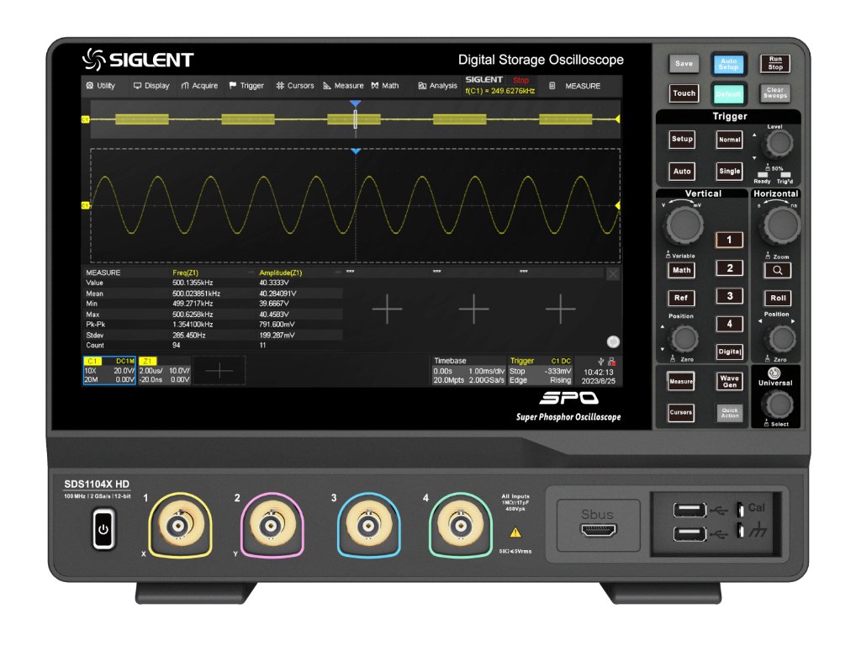
Task: Click the C1 channel offset tag on waveform
Action: (x=86, y=205)
